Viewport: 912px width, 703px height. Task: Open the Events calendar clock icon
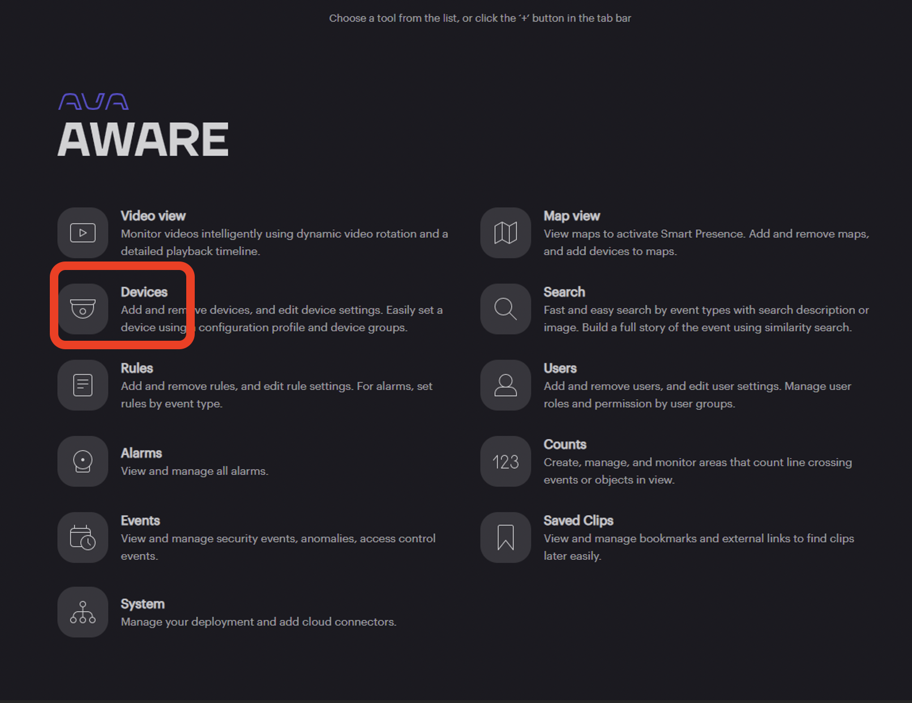(83, 538)
